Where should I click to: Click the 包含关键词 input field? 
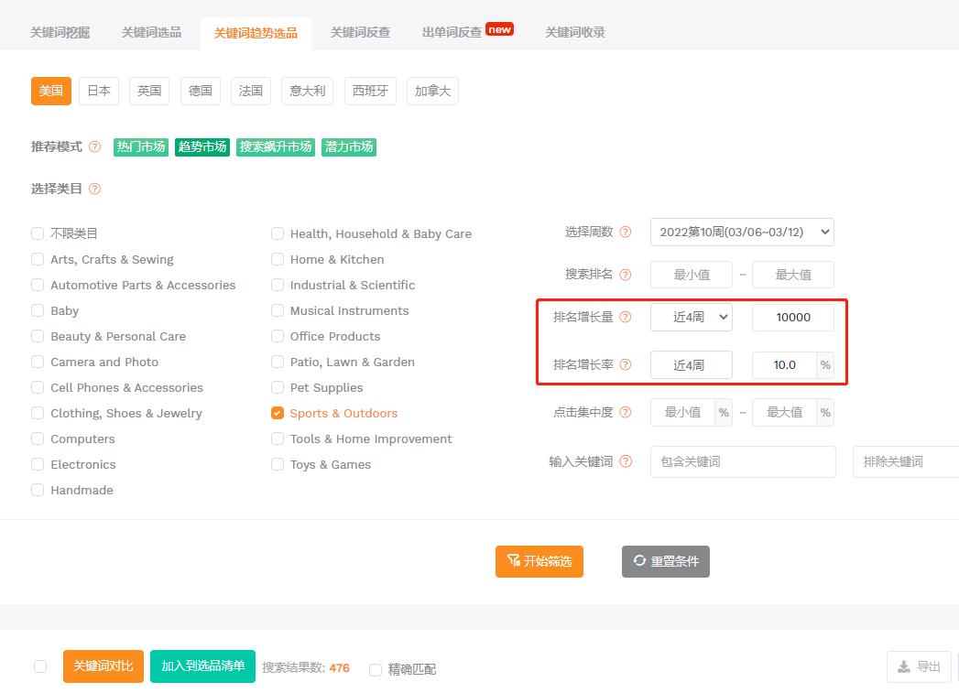click(x=742, y=461)
